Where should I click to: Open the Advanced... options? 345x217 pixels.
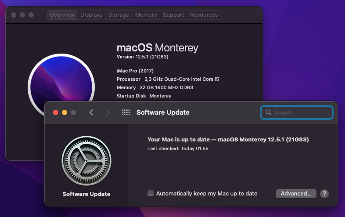point(296,194)
